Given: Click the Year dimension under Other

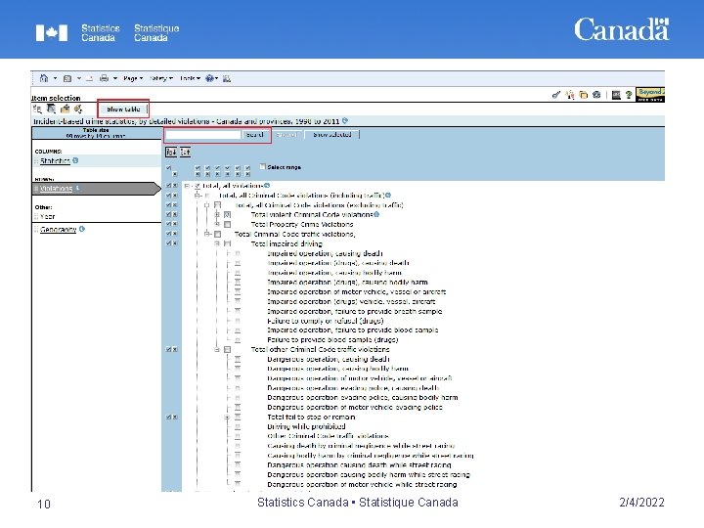Looking at the screenshot, I should pyautogui.click(x=48, y=216).
